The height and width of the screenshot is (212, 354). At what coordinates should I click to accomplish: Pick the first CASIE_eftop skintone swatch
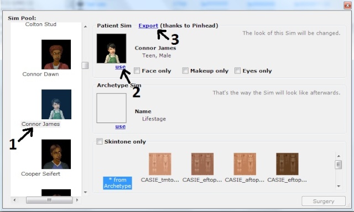202,164
